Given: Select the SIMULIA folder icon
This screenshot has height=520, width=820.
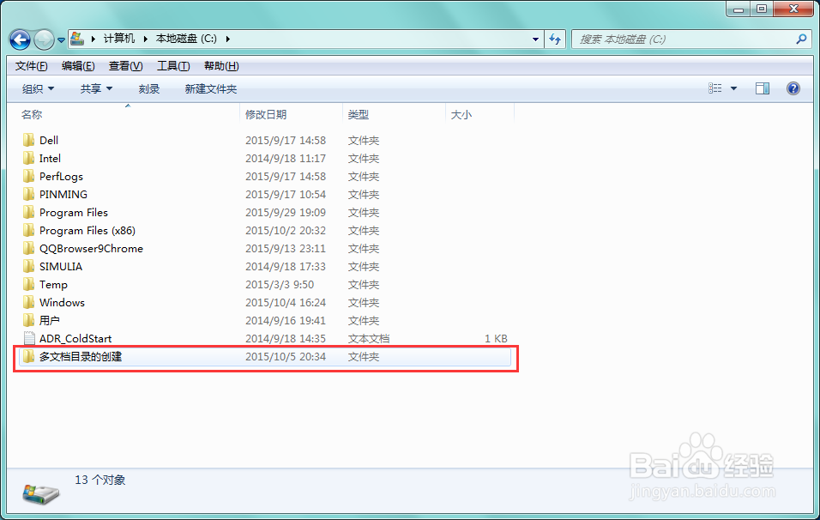Looking at the screenshot, I should (x=29, y=266).
